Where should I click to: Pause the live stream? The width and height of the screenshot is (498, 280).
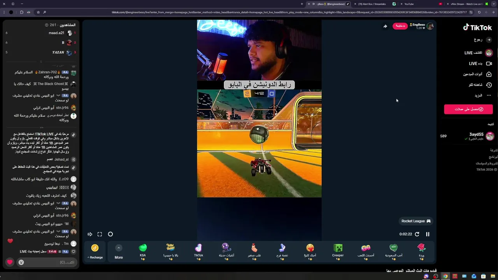(x=428, y=234)
